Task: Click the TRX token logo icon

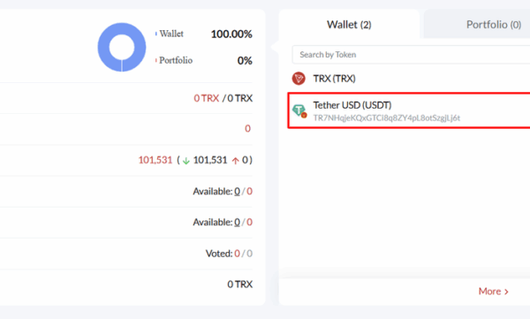Action: click(x=299, y=79)
